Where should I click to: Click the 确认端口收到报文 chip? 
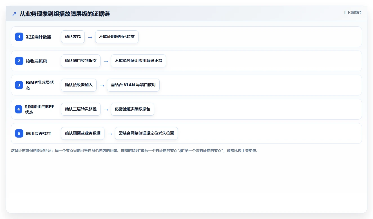tap(81, 61)
